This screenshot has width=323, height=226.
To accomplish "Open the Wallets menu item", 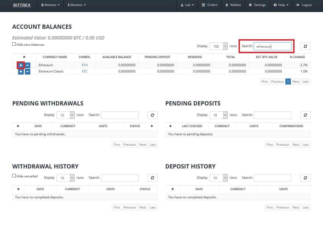I will pos(233,5).
